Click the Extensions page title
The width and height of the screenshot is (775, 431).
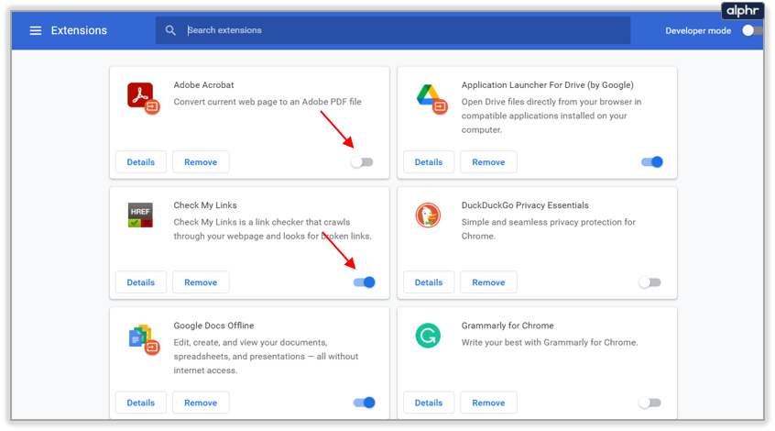[79, 30]
